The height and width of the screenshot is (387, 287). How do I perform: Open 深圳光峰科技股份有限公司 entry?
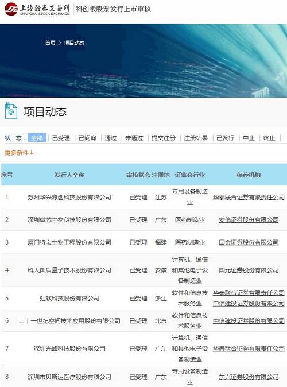(69, 349)
